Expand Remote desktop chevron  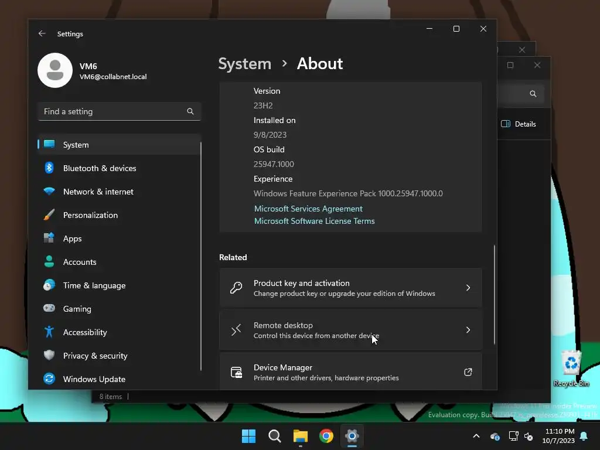point(468,330)
